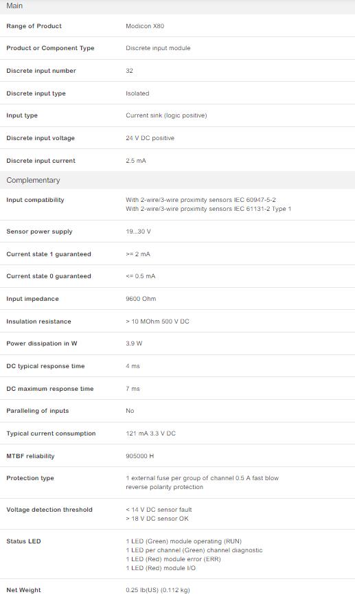Select the Sensor power supply 19...30 V value
Image resolution: width=355 pixels, height=599 pixels.
pyautogui.click(x=138, y=231)
